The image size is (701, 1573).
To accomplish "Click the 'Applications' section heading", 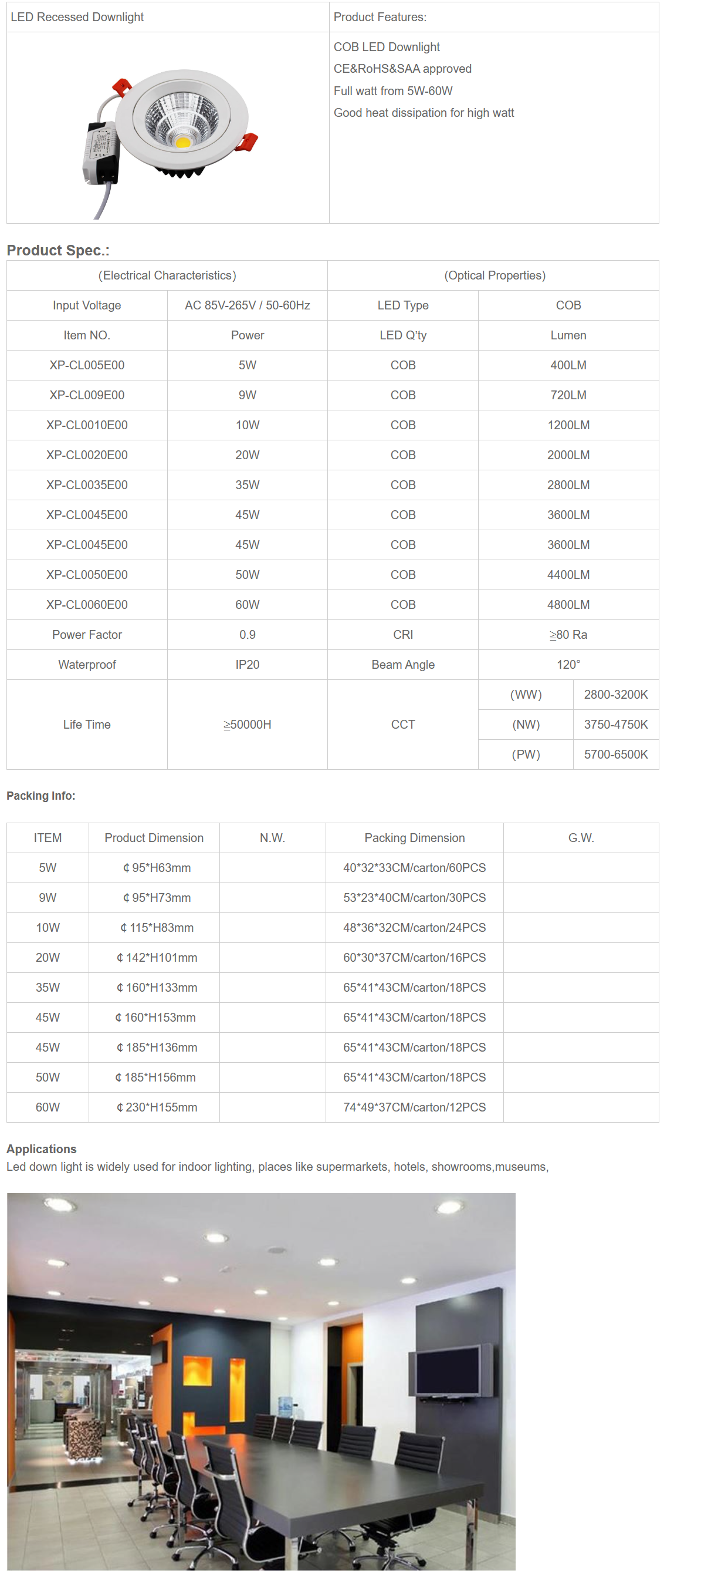I will pos(42,1148).
